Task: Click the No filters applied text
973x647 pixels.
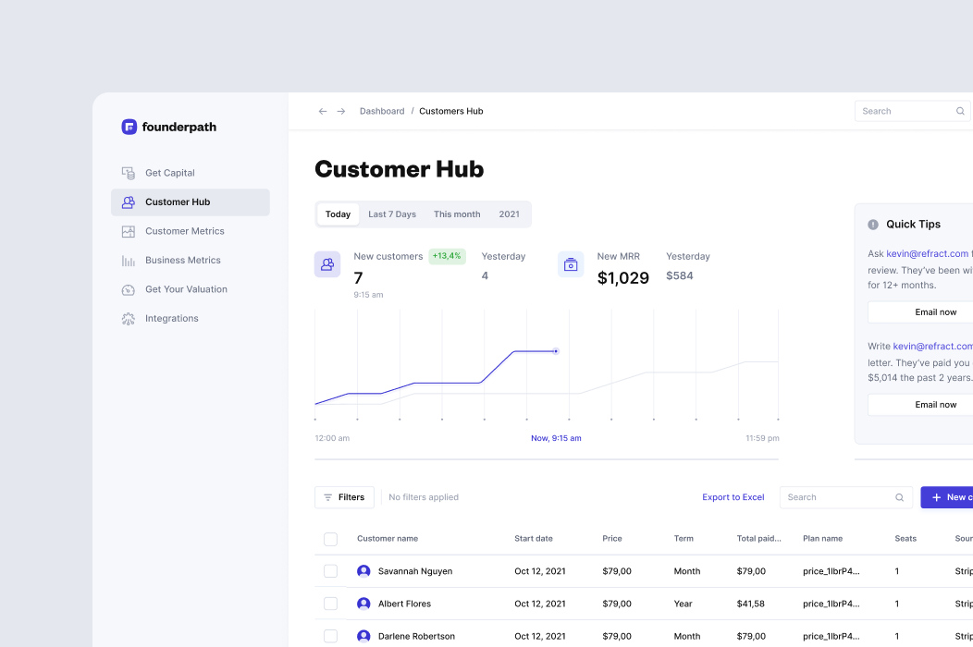Action: [x=424, y=497]
